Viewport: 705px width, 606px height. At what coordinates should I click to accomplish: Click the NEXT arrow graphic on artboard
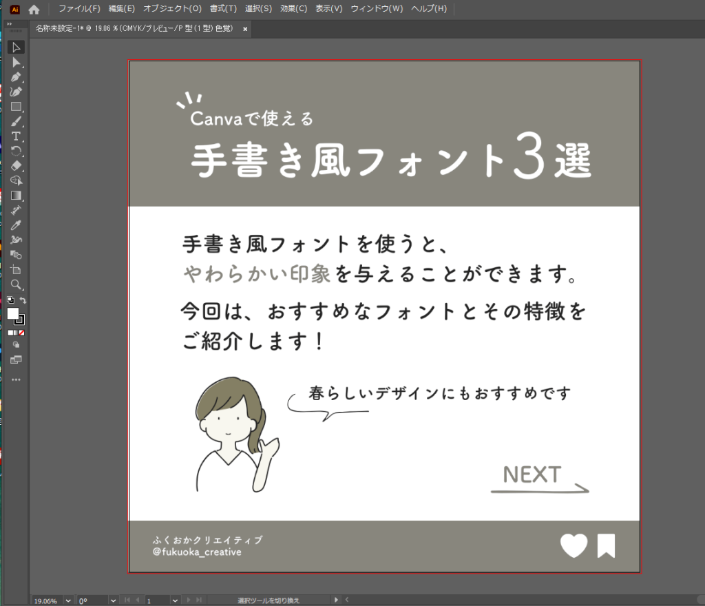click(539, 479)
